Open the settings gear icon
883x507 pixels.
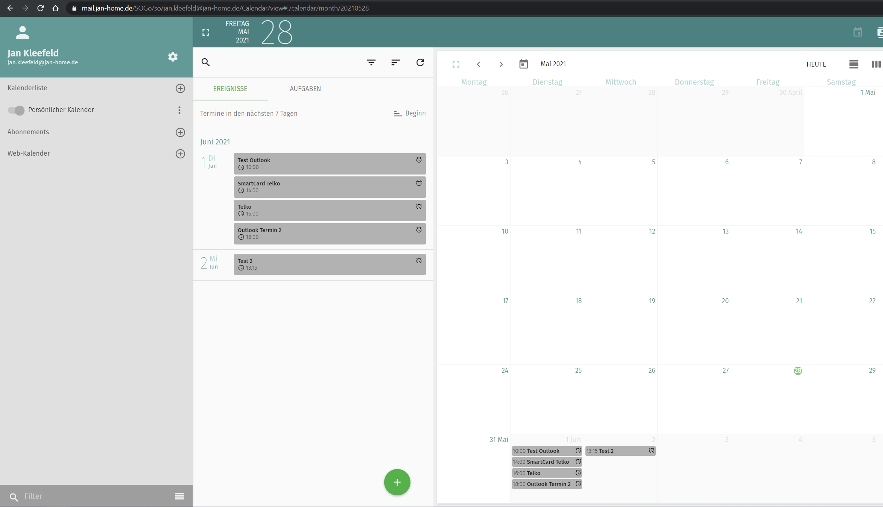tap(173, 57)
